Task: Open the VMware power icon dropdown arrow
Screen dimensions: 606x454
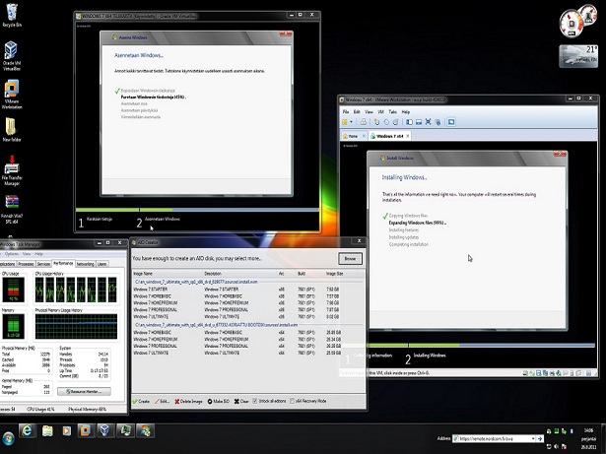Action: coord(352,122)
